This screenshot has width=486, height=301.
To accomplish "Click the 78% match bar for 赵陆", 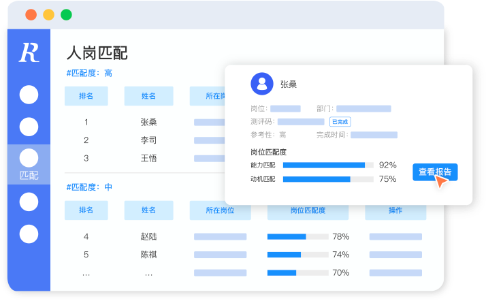I will coord(297,237).
